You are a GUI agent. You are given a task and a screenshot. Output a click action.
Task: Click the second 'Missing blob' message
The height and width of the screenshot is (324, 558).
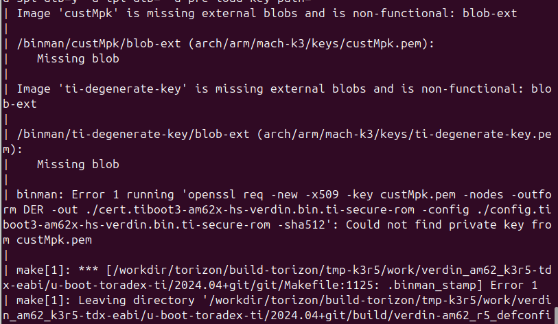(x=78, y=165)
